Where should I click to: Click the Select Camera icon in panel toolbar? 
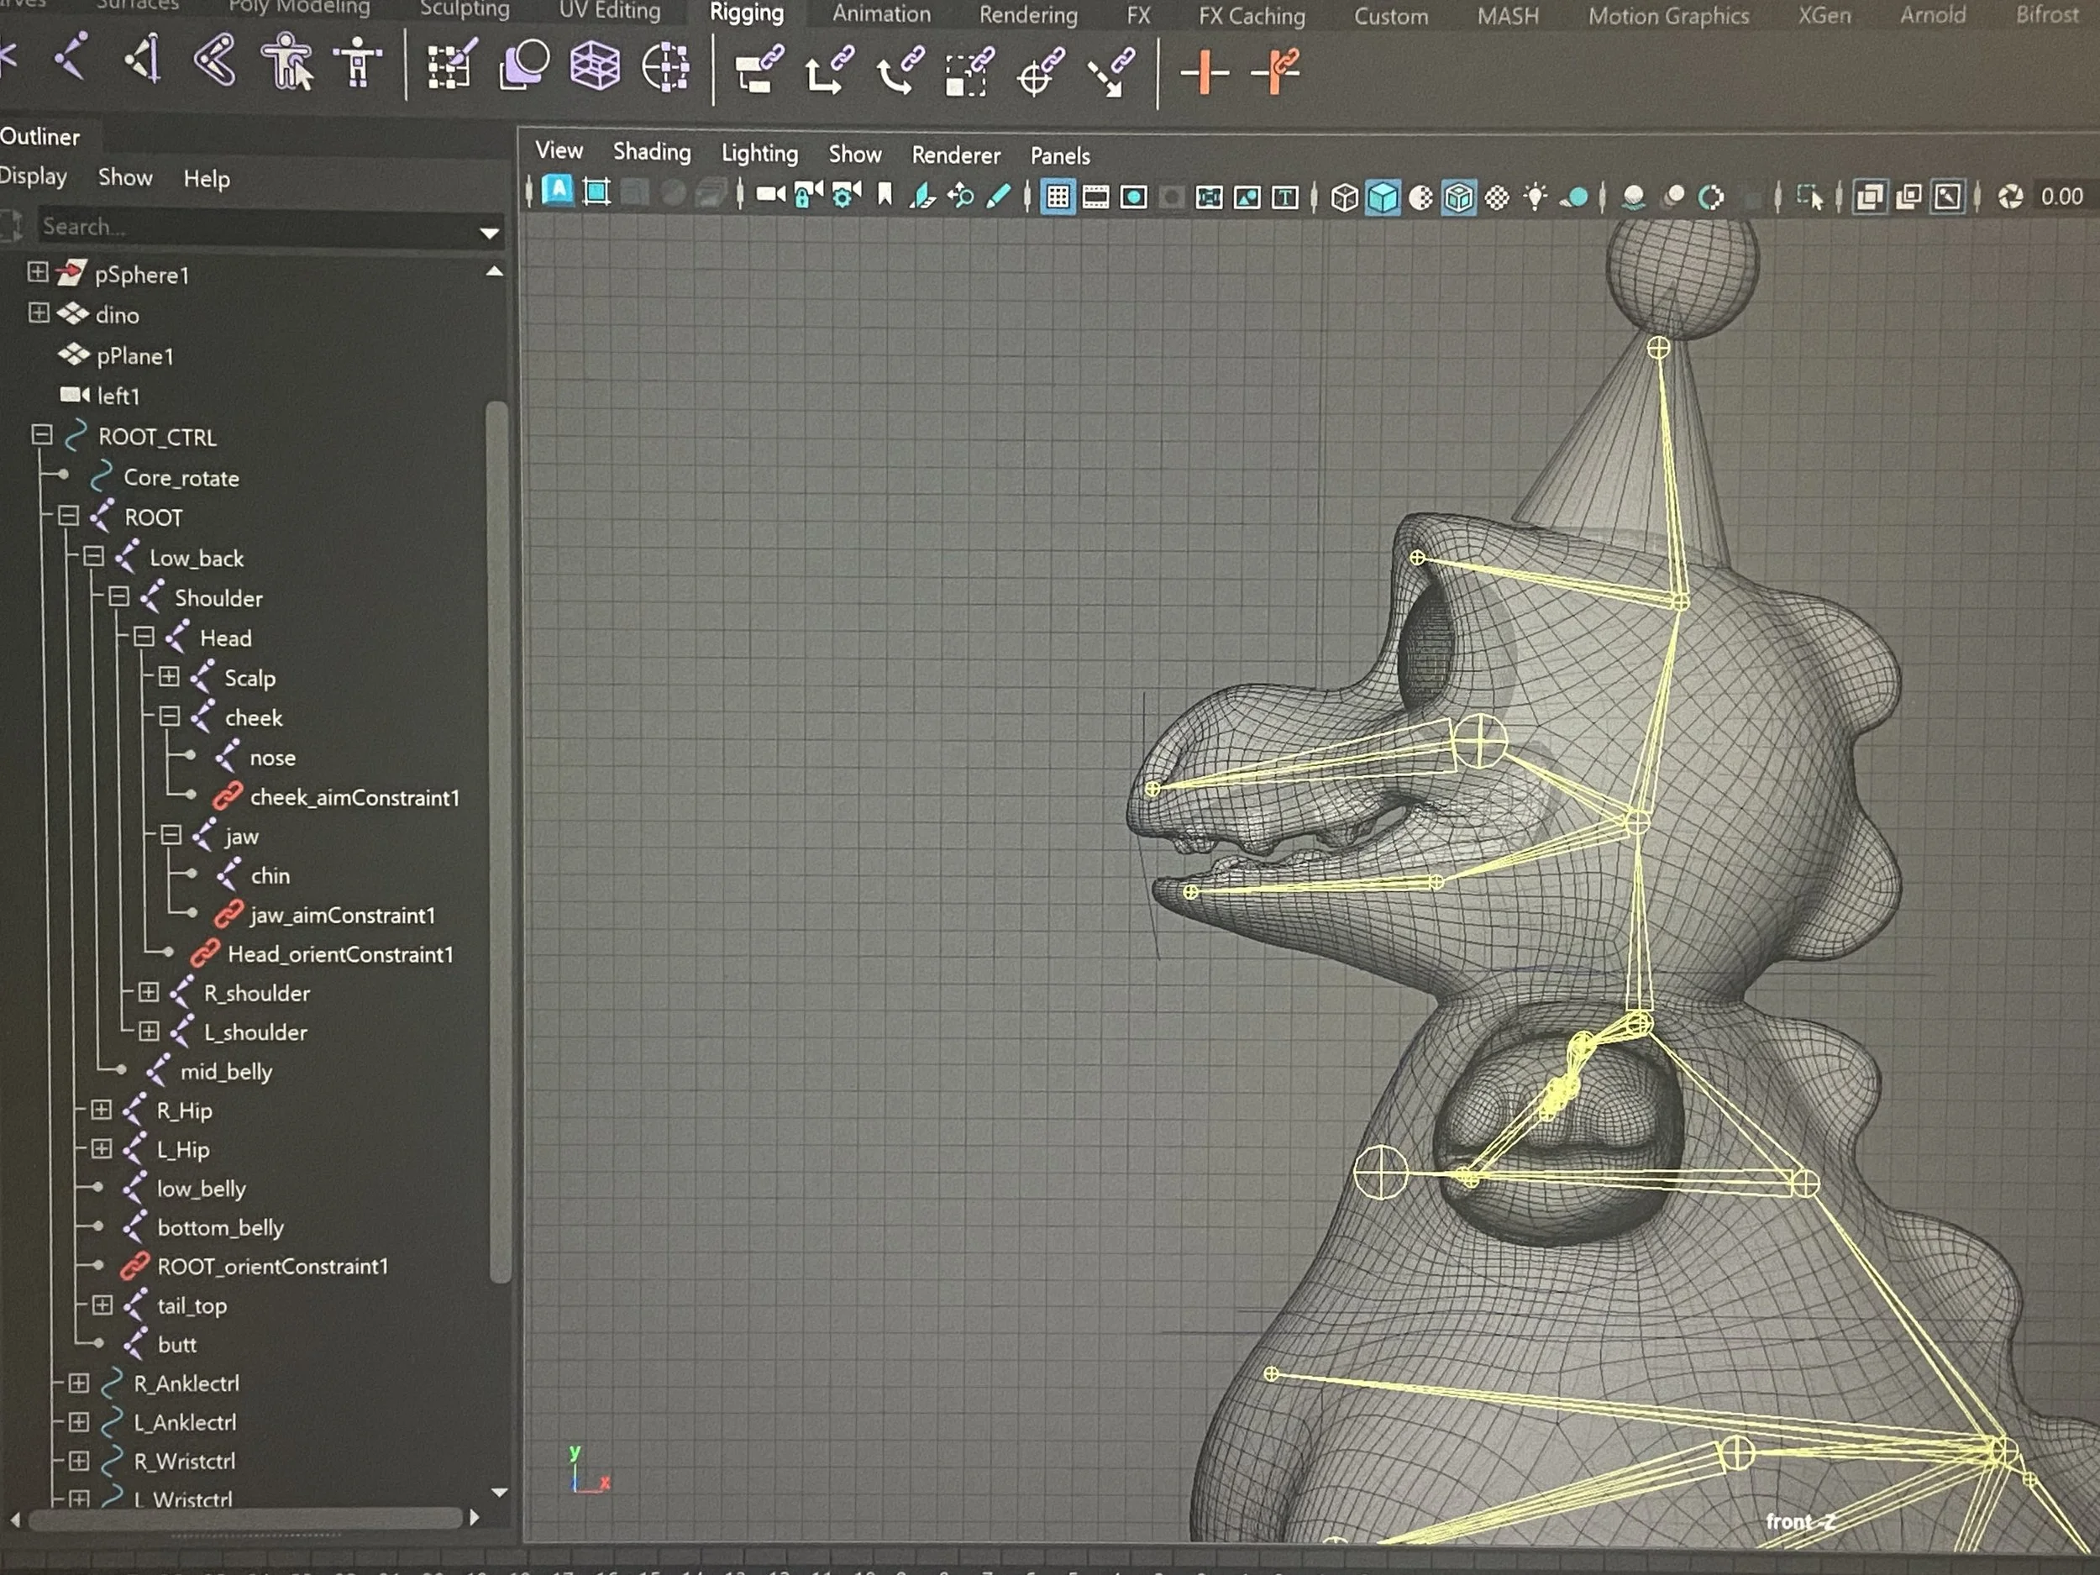tap(770, 195)
